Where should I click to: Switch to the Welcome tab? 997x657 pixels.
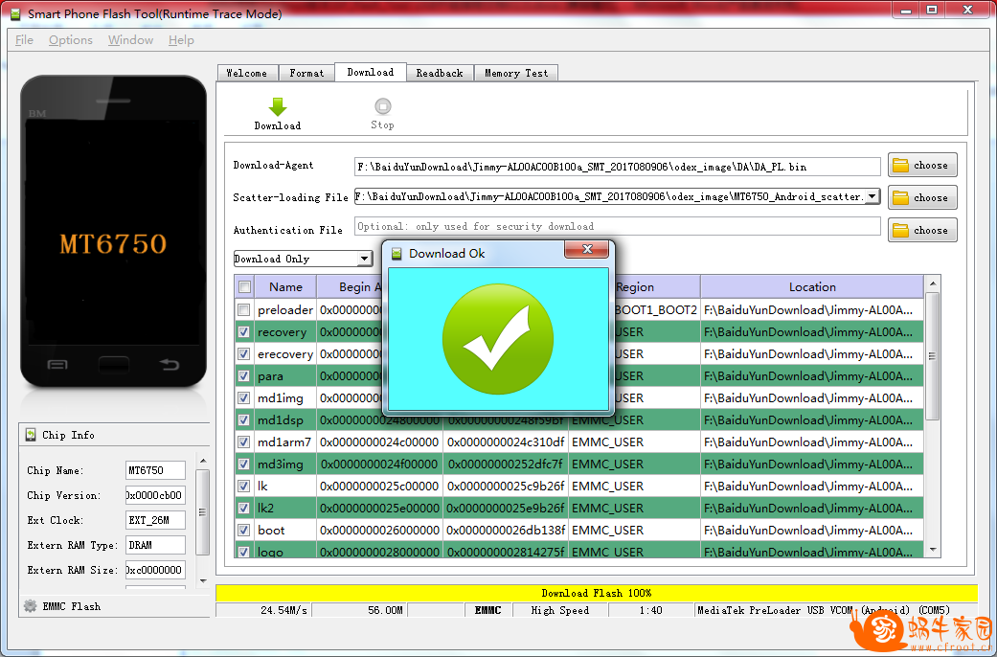(247, 73)
